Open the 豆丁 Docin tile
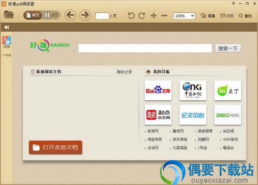The height and width of the screenshot is (185, 258). [x=227, y=90]
